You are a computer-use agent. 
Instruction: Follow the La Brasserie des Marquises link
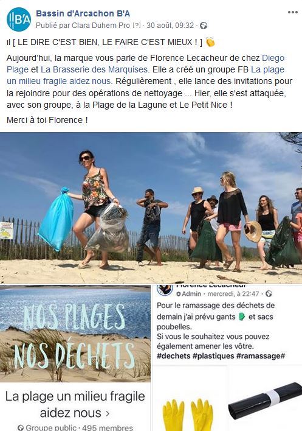tap(95, 69)
